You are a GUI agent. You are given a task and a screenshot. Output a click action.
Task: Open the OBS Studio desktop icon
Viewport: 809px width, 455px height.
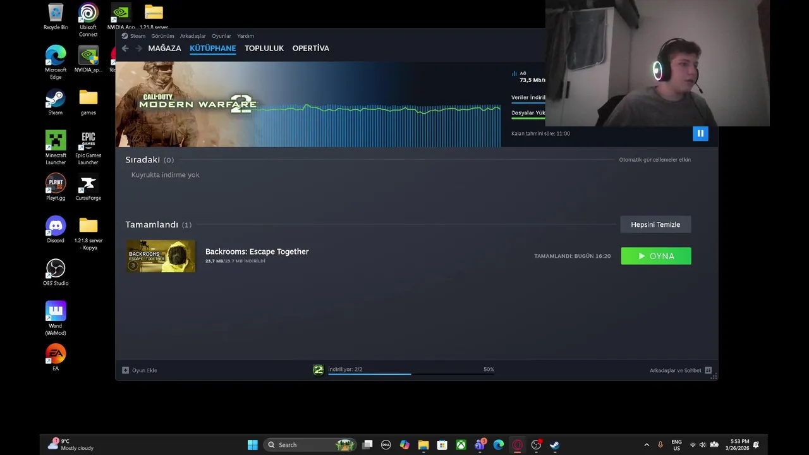point(56,272)
